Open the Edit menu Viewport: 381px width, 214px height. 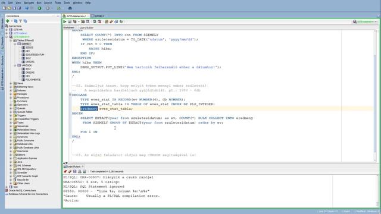(x=11, y=2)
